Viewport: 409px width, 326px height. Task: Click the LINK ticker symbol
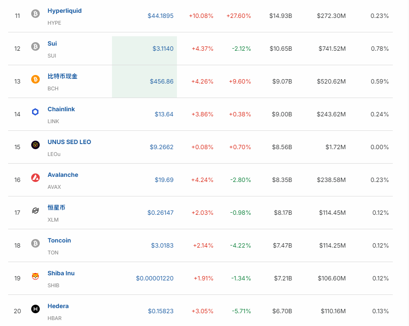(53, 121)
